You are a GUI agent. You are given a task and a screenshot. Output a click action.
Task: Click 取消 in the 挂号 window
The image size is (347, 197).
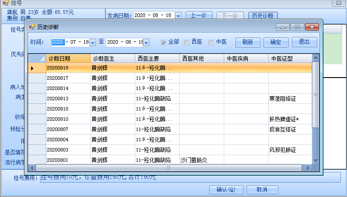pyautogui.click(x=262, y=190)
